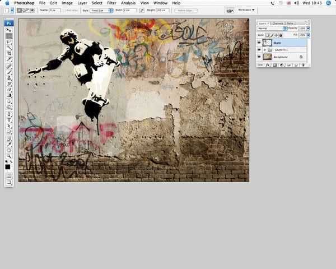
Task: Click the lock all icon in Layers
Action: click(x=281, y=35)
